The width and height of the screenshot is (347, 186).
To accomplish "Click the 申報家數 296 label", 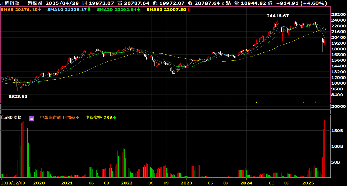I will coord(99,118).
